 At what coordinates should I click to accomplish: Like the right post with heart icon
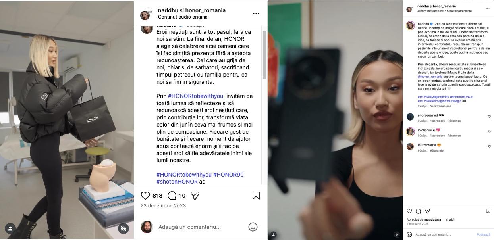pyautogui.click(x=409, y=211)
